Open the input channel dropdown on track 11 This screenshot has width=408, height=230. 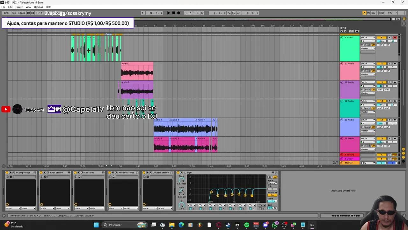pyautogui.click(x=368, y=86)
